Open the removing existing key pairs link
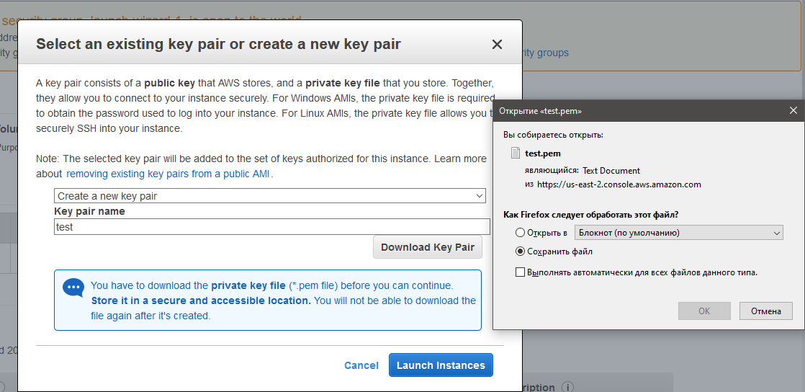805x392 pixels. point(169,174)
